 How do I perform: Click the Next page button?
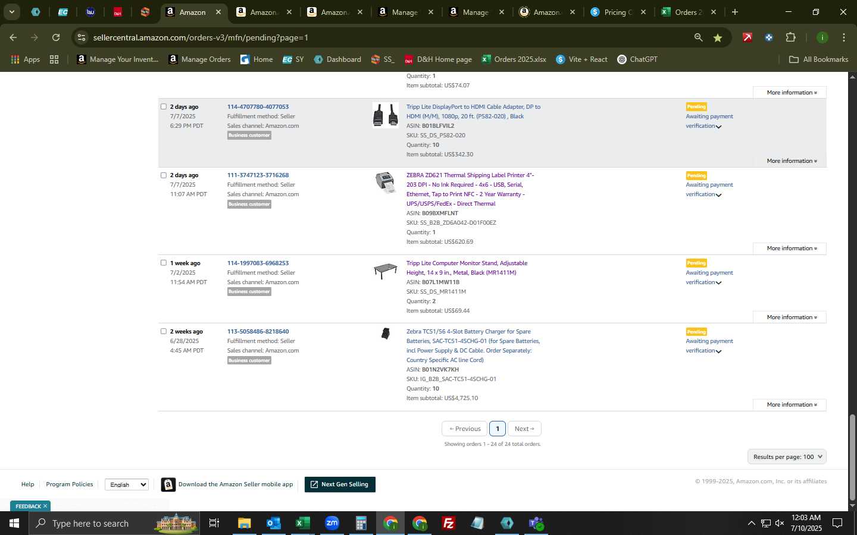[524, 429]
